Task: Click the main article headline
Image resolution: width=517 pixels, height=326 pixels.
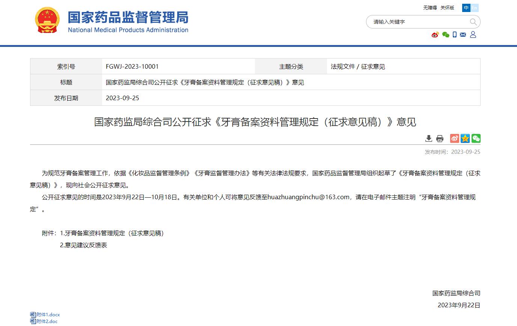Action: pos(255,122)
